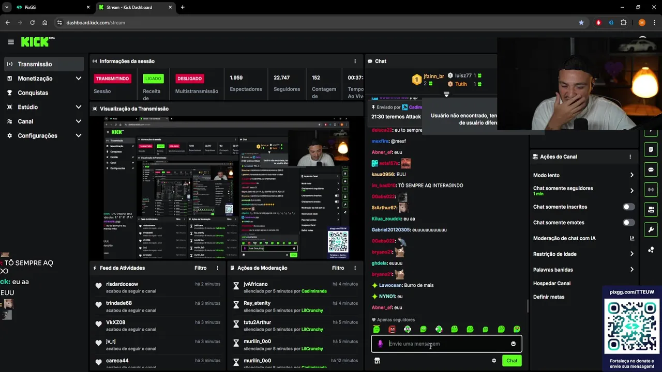Viewport: 662px width, 372px height.
Task: Open the shop icon below message box
Action: pos(377,361)
